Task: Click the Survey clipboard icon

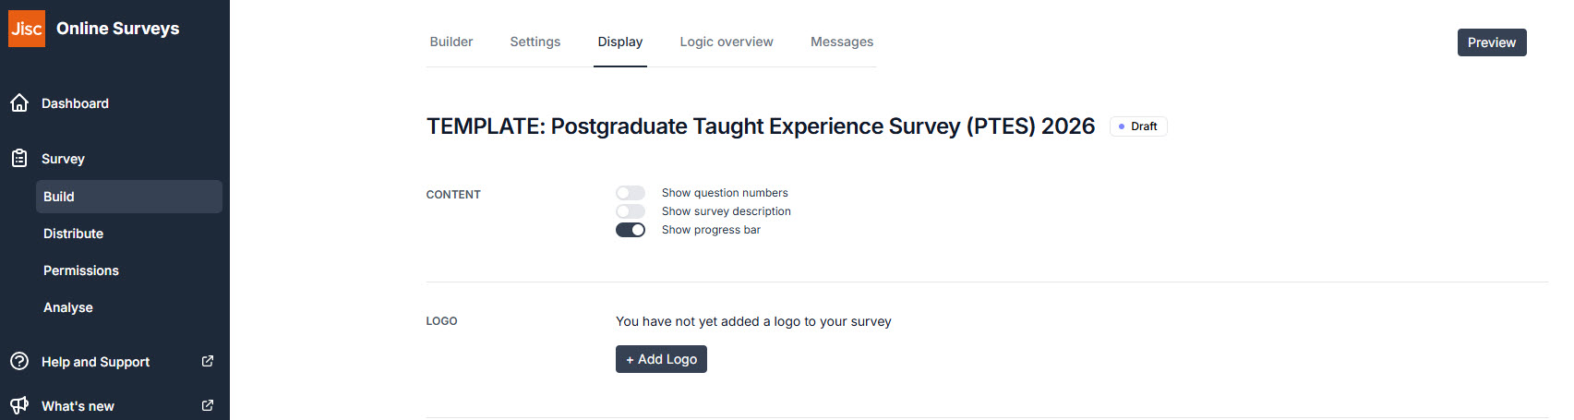Action: [19, 159]
